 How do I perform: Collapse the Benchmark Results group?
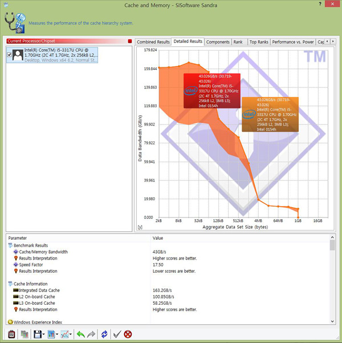(10, 245)
